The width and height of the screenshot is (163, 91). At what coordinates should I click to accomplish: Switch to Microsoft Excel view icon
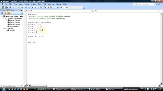[3, 7]
